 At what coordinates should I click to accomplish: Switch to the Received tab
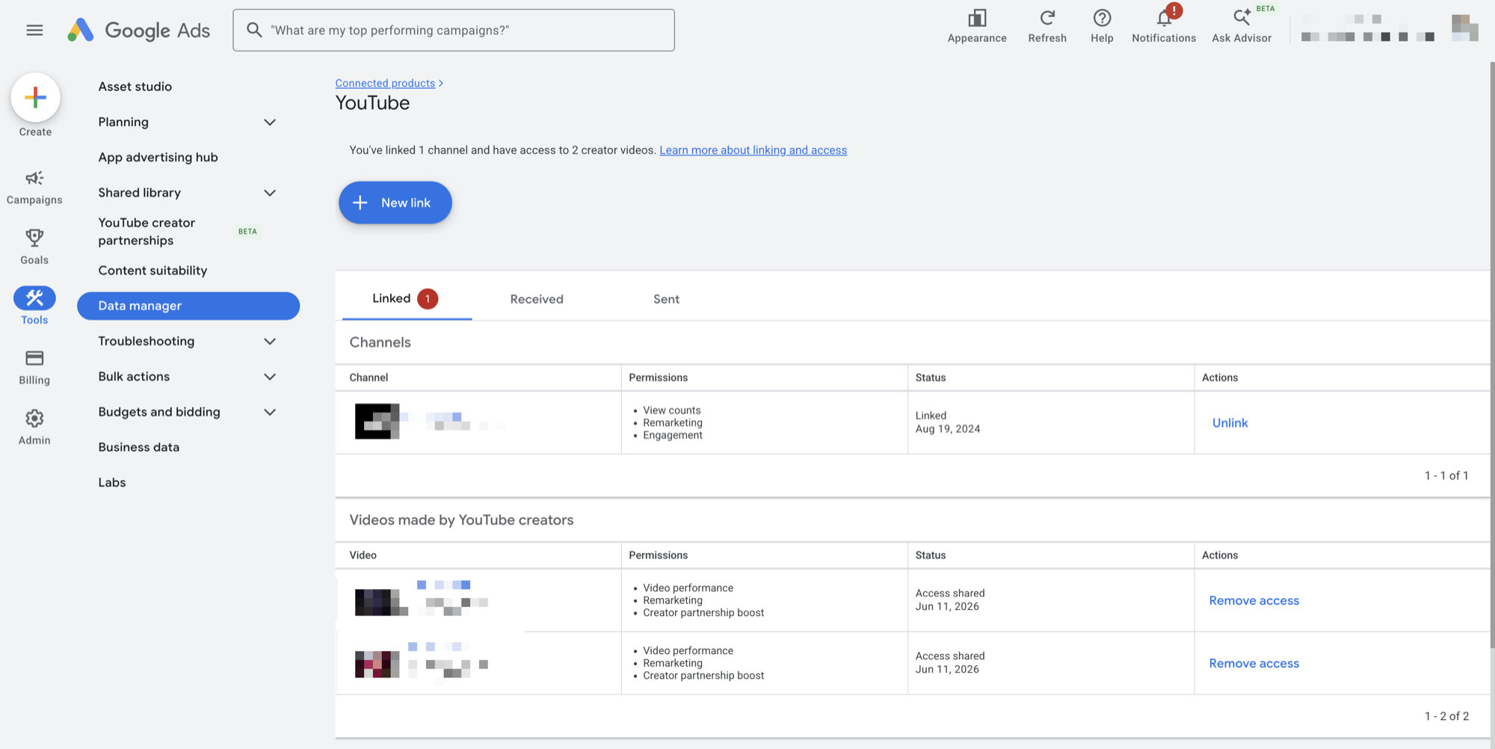click(x=537, y=299)
